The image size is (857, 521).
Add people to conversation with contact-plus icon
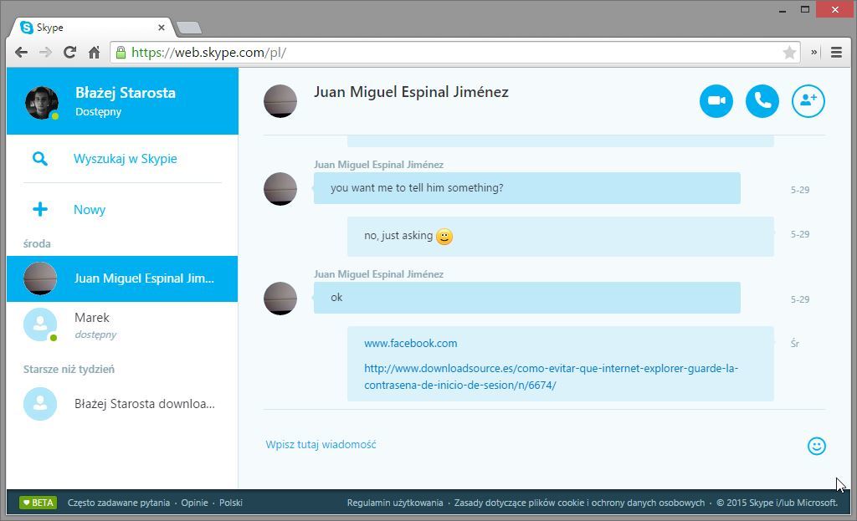point(808,101)
